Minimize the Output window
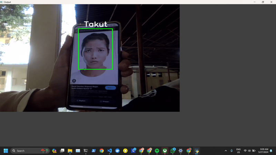 [x=255, y=2]
